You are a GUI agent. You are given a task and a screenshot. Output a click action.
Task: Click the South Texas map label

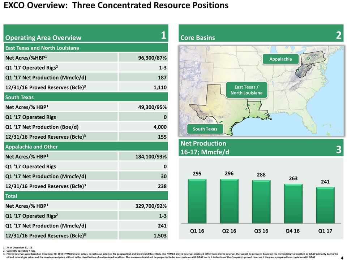tap(205, 129)
